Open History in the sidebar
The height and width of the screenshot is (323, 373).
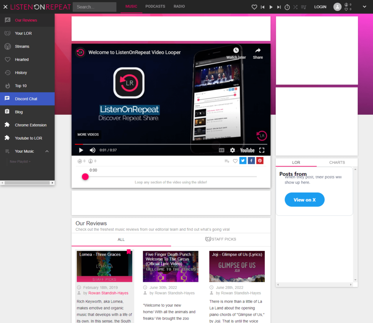pos(27,72)
